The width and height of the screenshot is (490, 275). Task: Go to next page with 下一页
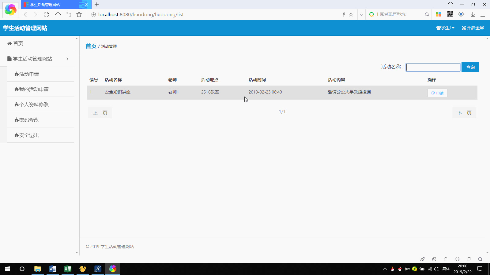tap(464, 113)
